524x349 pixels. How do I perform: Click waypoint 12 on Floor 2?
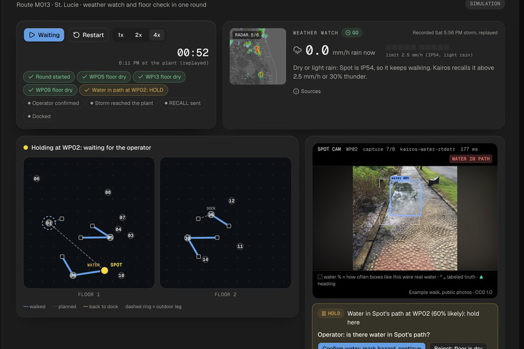pos(231,201)
